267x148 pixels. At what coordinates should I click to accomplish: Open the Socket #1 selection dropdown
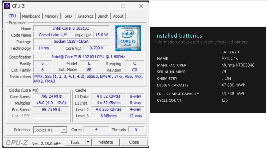coord(50,130)
